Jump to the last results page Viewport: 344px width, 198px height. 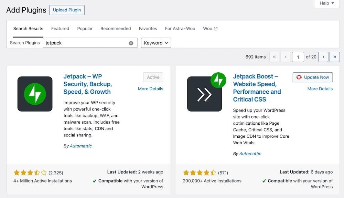click(x=335, y=57)
